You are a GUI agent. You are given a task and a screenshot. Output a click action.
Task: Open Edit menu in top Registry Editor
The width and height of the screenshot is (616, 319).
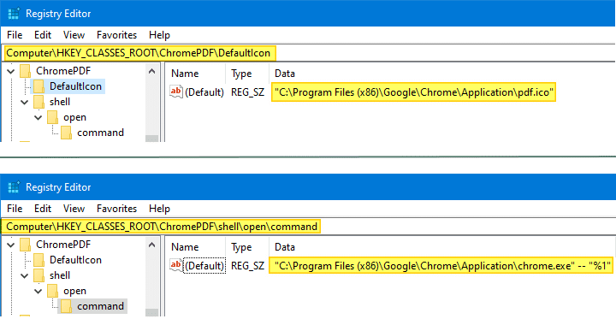(43, 35)
